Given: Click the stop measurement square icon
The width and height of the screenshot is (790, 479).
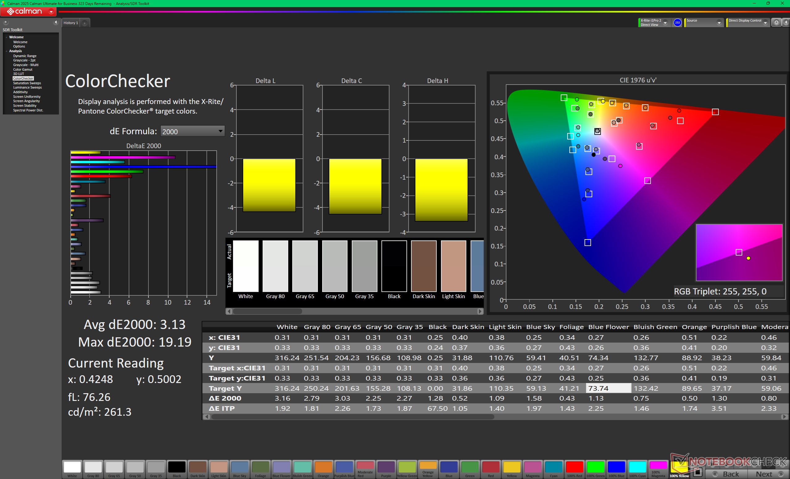Looking at the screenshot, I should pos(698,472).
